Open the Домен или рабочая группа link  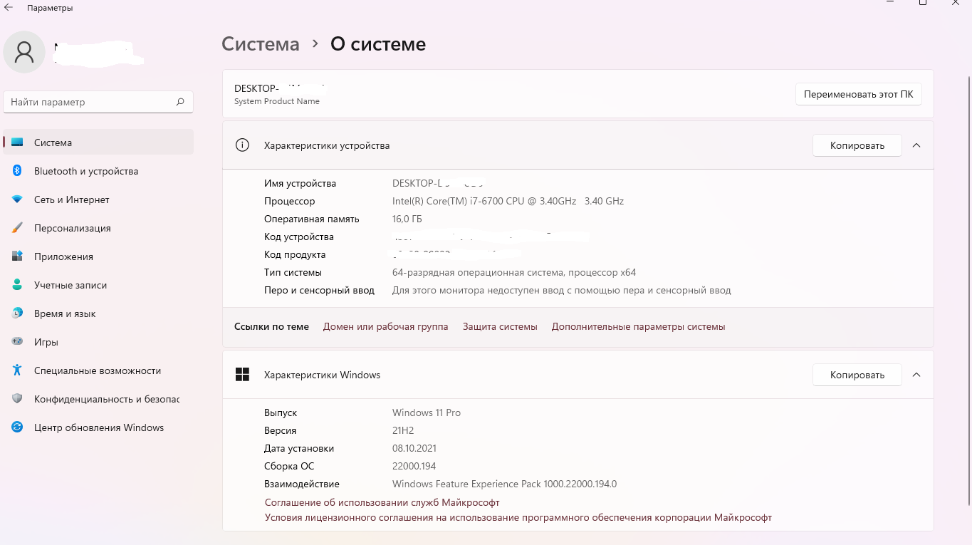[x=386, y=327]
